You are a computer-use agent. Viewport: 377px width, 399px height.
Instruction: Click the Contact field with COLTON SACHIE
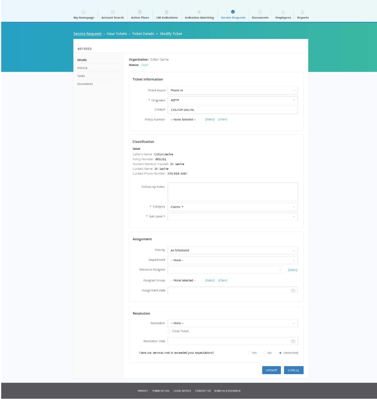click(x=232, y=110)
